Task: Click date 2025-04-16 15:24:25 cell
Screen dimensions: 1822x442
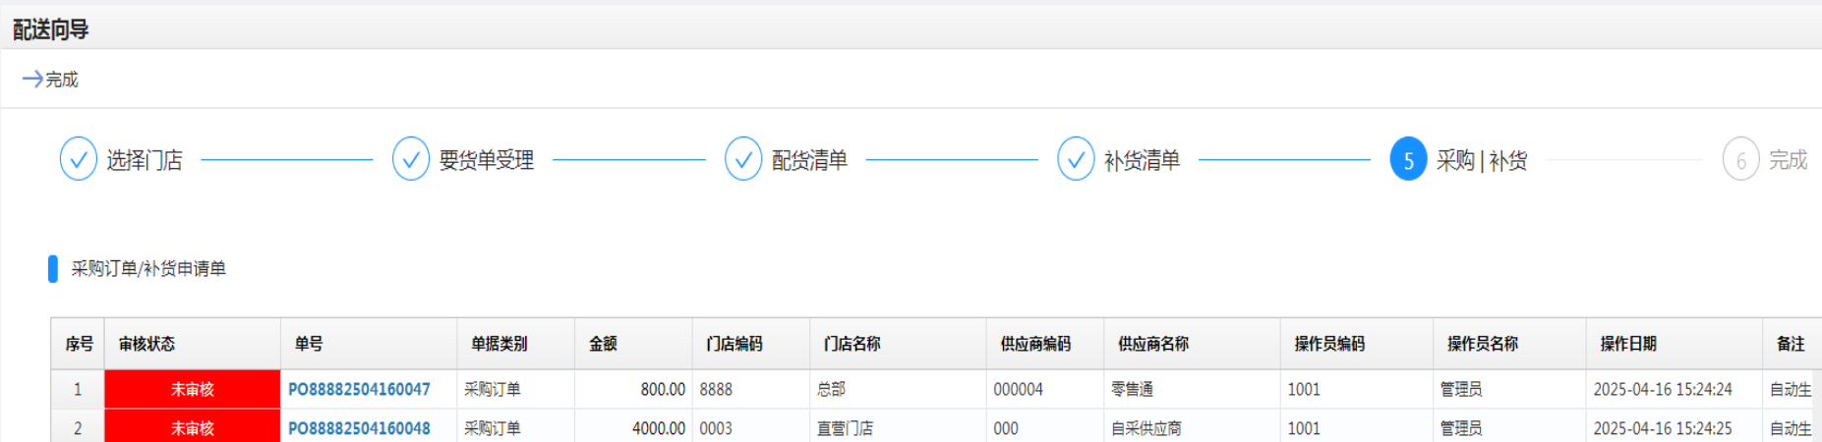Action: pos(1674,426)
